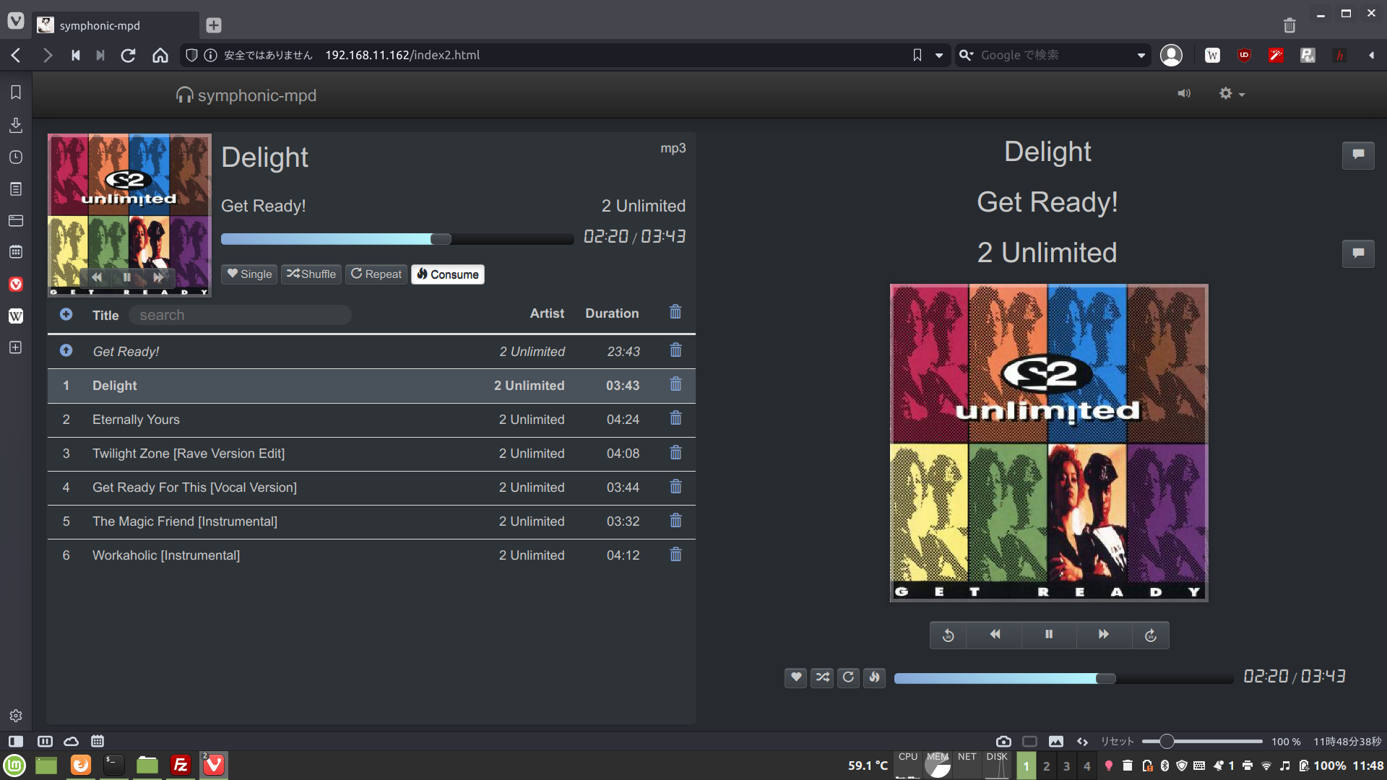Screen dimensions: 1387x780
Task: Play the Eternally Yours track
Action: click(x=371, y=420)
